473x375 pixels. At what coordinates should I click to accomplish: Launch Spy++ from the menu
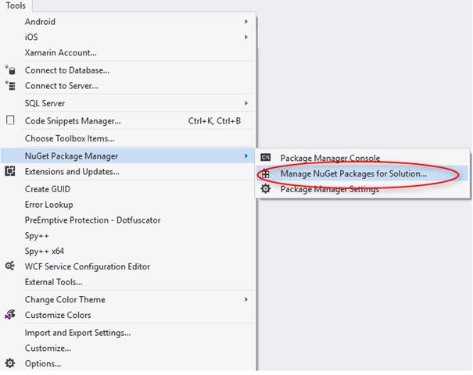click(x=128, y=235)
